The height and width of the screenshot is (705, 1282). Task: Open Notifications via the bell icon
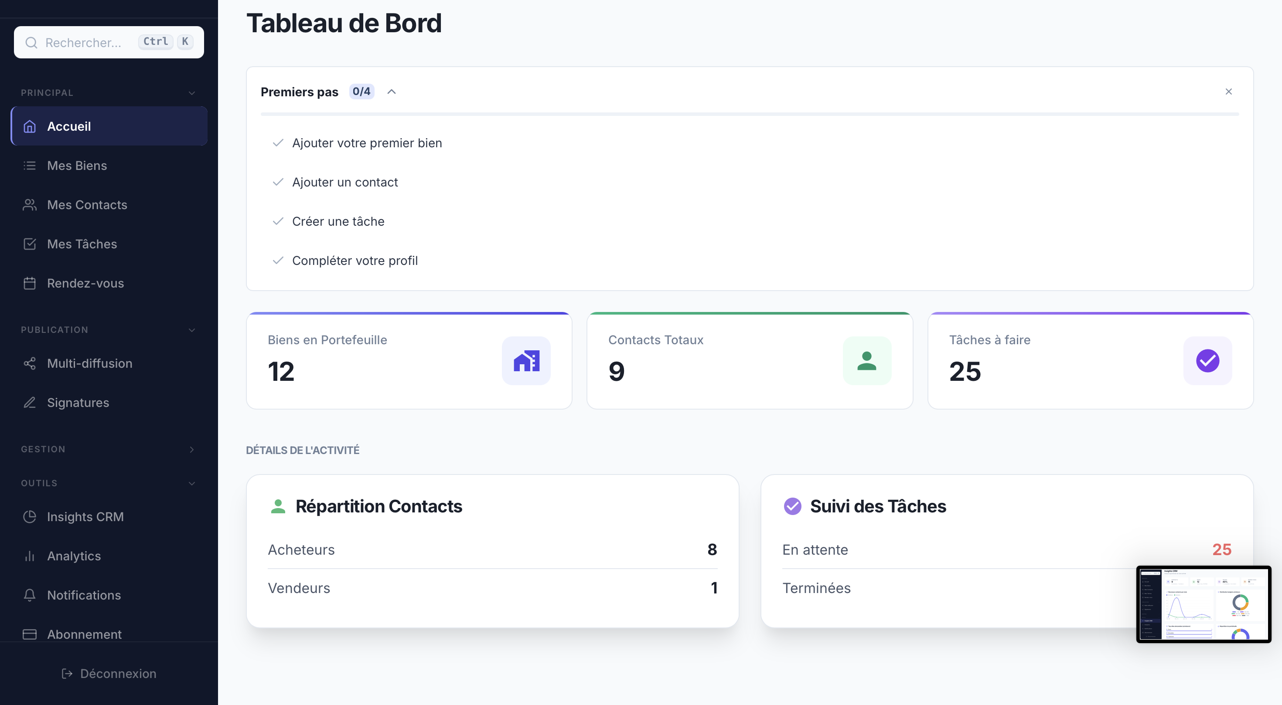coord(29,595)
